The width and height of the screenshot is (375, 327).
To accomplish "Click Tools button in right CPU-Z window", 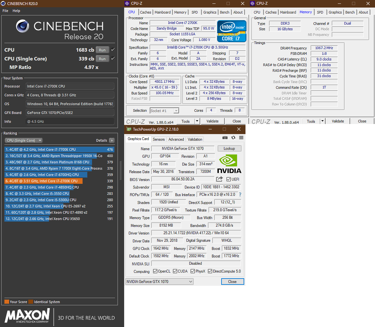I will click(x=311, y=121).
